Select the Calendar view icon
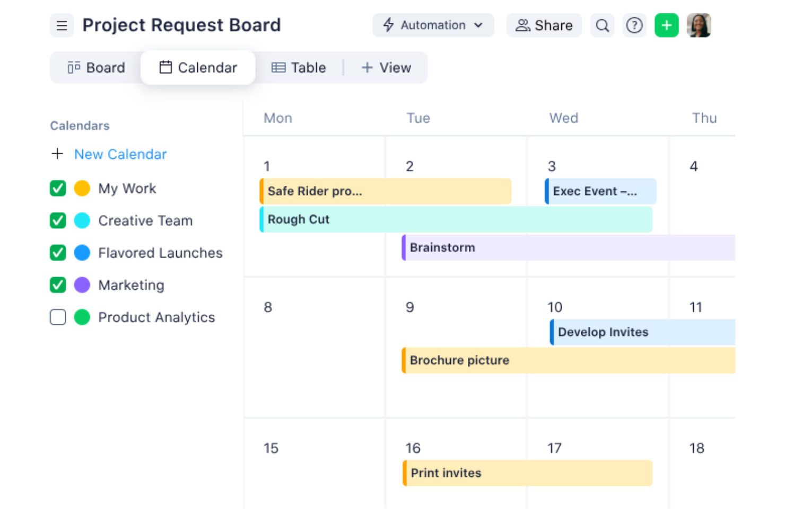Screen dimensions: 785x523 (166, 67)
